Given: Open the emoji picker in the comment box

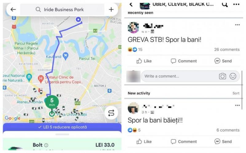Looking at the screenshot, I should click(x=233, y=76).
